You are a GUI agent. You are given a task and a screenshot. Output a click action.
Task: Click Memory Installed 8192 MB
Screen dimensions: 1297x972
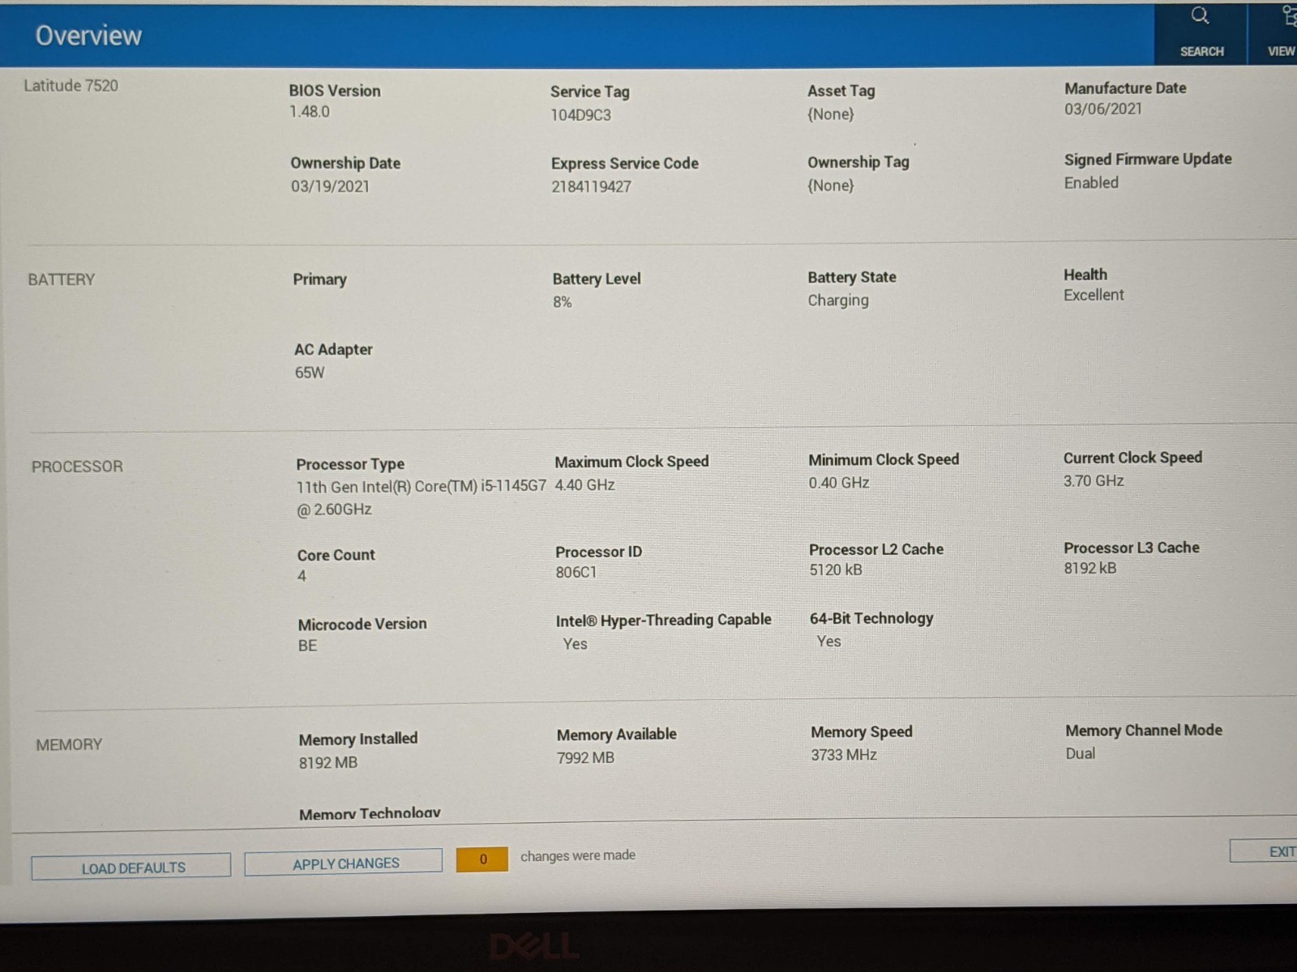tap(327, 763)
